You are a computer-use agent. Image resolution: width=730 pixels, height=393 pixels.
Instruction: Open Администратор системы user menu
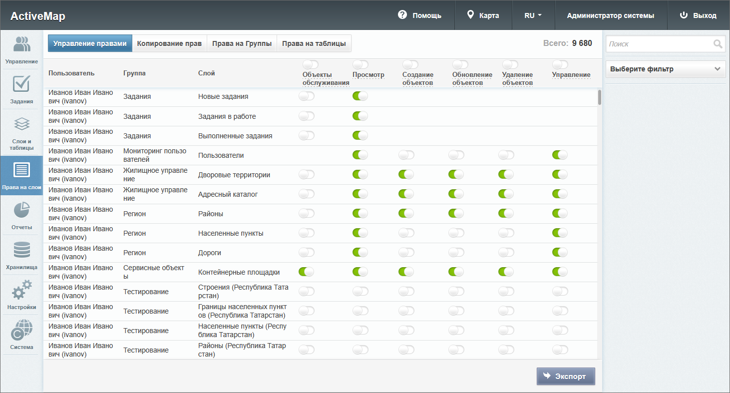[x=610, y=15]
